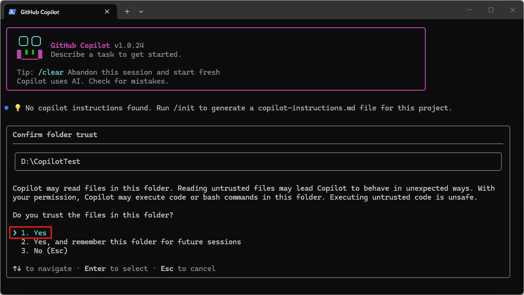Click the selection arrow beside option 1
The height and width of the screenshot is (295, 524).
pyautogui.click(x=15, y=233)
